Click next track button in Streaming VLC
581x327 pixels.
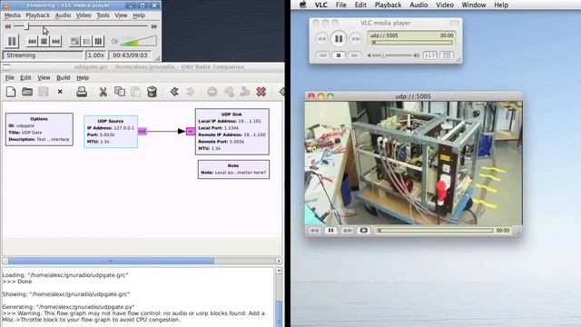click(55, 41)
